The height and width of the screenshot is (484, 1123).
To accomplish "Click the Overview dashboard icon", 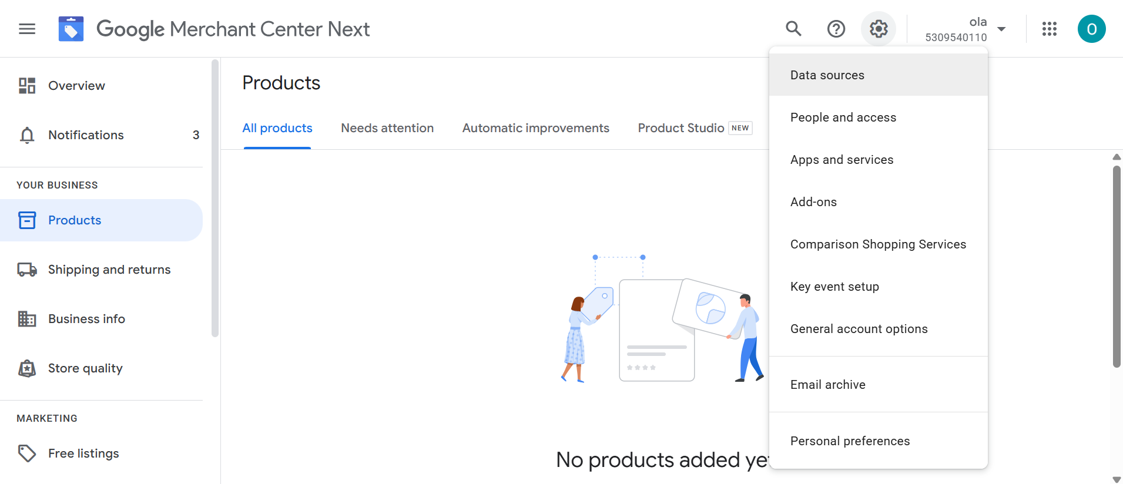I will (x=27, y=86).
